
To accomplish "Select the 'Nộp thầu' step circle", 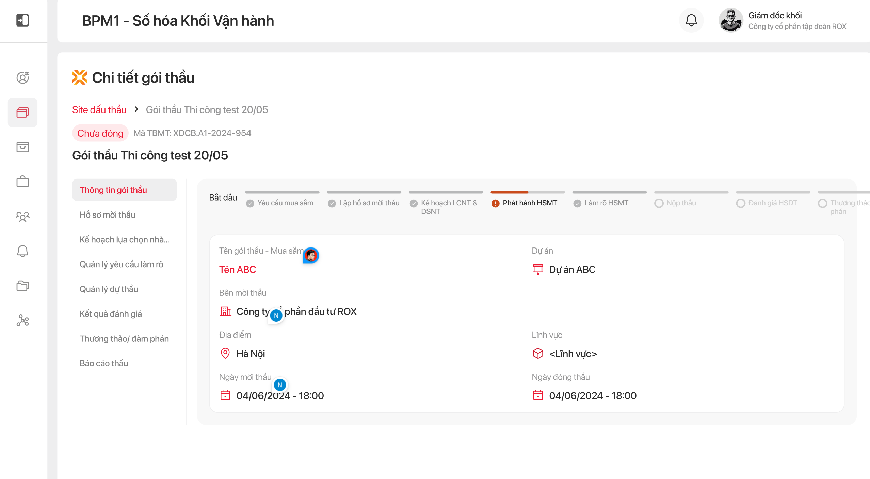I will (659, 203).
